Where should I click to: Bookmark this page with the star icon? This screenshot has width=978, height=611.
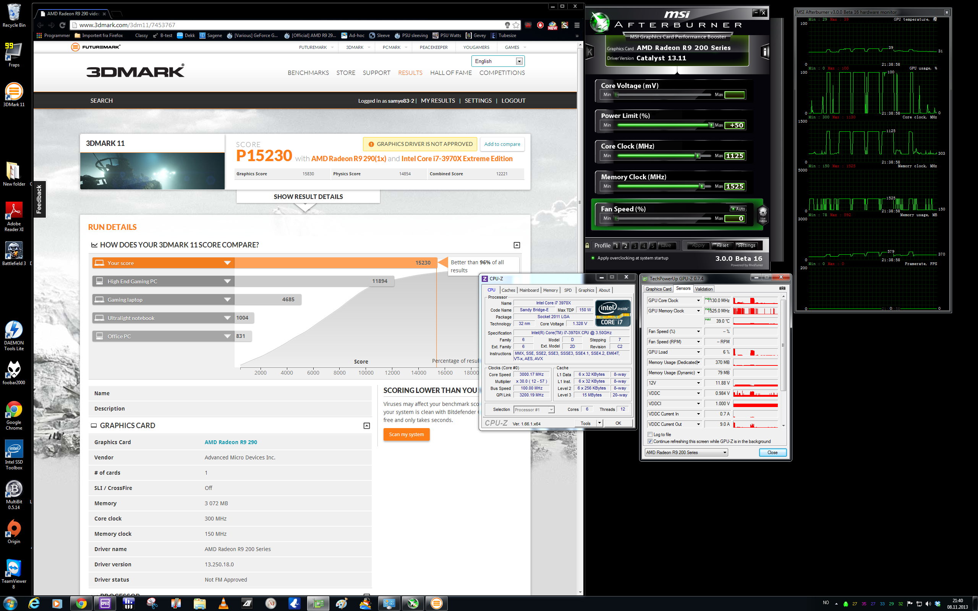coord(516,25)
